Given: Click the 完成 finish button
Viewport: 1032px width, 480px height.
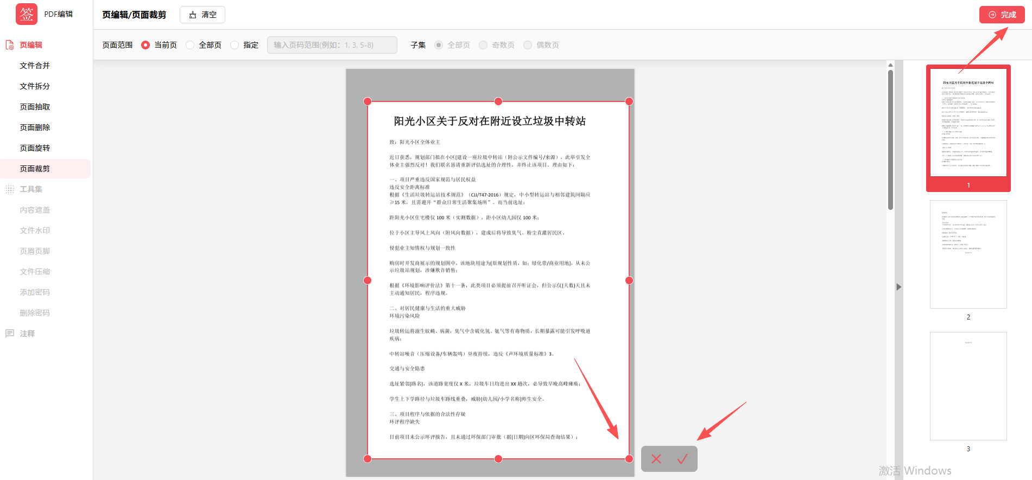Looking at the screenshot, I should point(1002,15).
